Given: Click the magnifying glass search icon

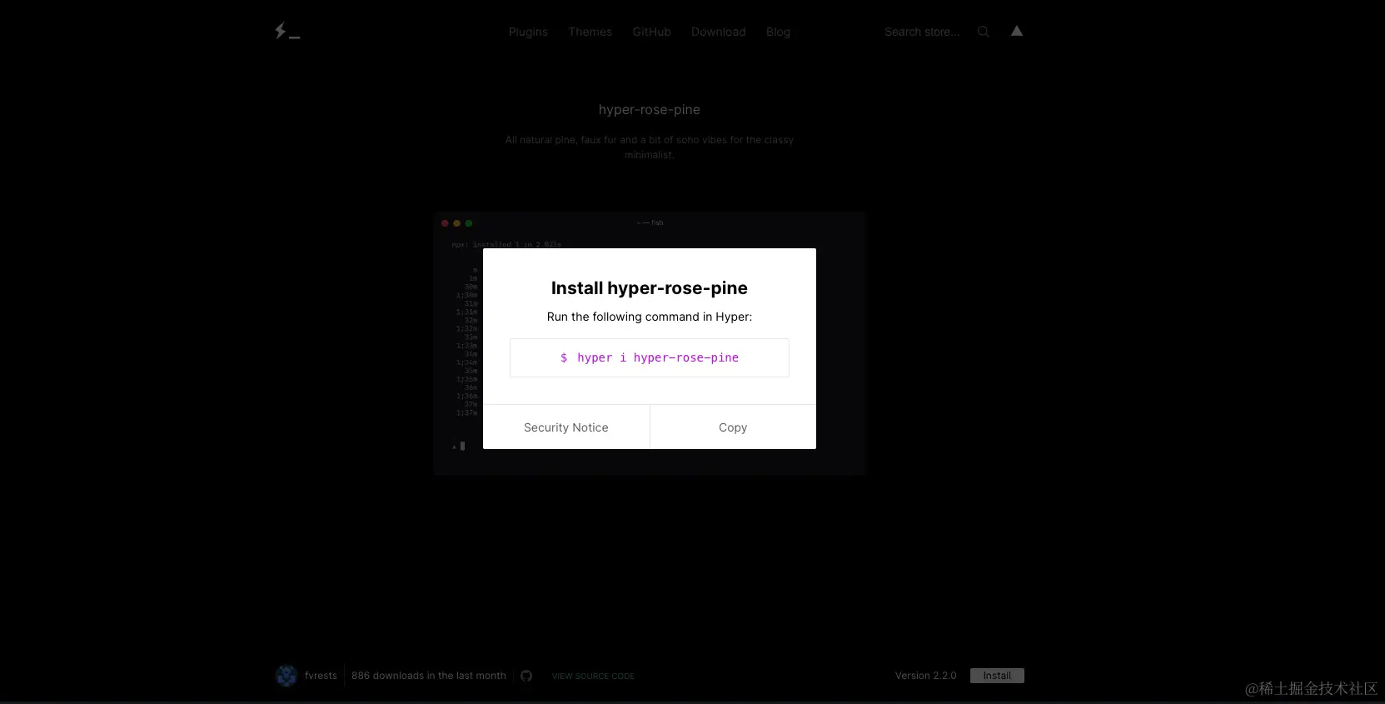Looking at the screenshot, I should tap(984, 32).
